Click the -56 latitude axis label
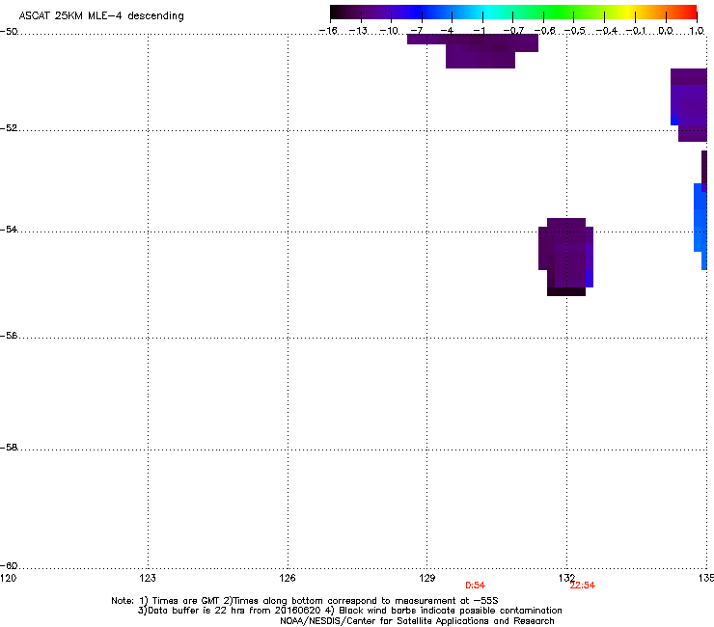714x627 pixels. 9,335
